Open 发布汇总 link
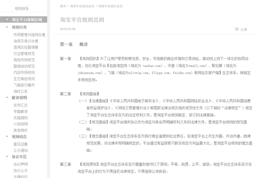Image resolution: width=256 pixels, height=178 pixels. coord(21,105)
